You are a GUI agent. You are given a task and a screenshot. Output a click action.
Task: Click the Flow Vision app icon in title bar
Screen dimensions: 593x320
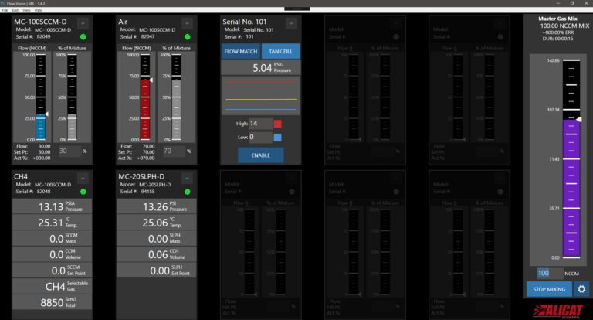[x=3, y=3]
